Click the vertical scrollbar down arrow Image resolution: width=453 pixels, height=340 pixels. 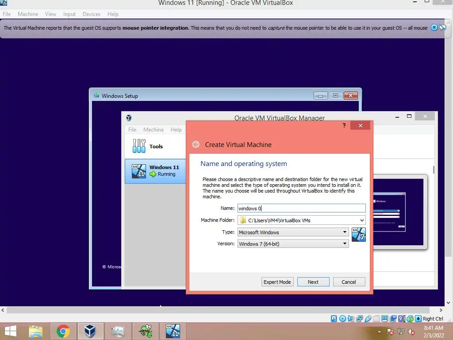[x=448, y=303]
